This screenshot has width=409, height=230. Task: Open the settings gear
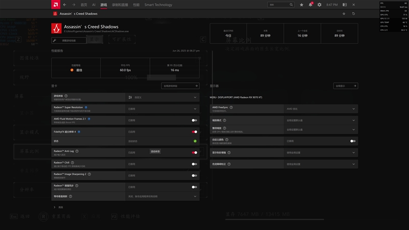click(319, 5)
